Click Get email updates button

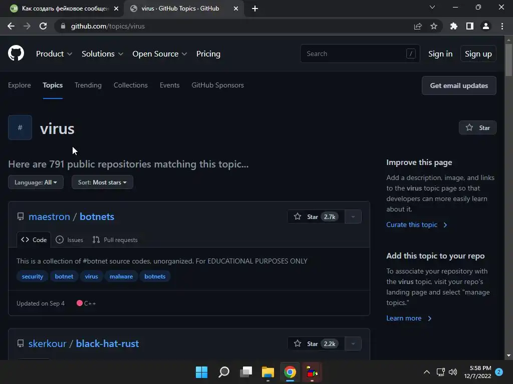[459, 85]
